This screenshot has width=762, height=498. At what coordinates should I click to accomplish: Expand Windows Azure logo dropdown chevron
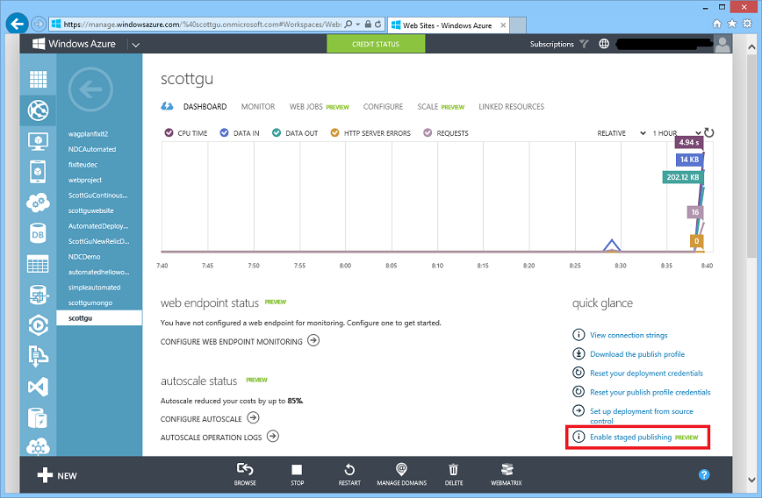click(x=136, y=45)
